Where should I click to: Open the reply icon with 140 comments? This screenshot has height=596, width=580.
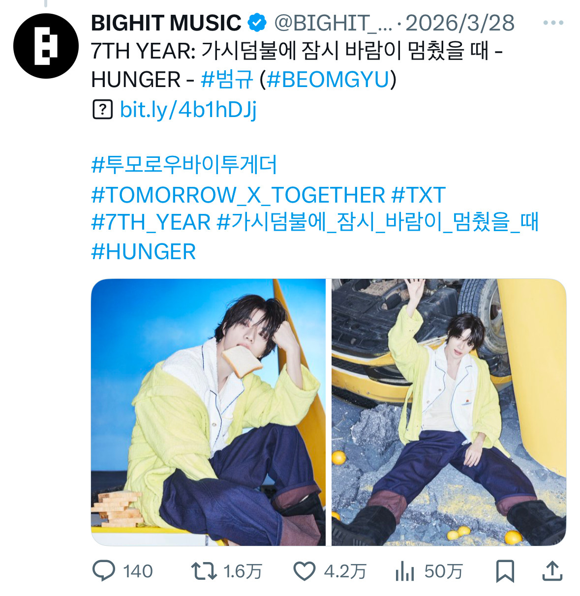[104, 571]
